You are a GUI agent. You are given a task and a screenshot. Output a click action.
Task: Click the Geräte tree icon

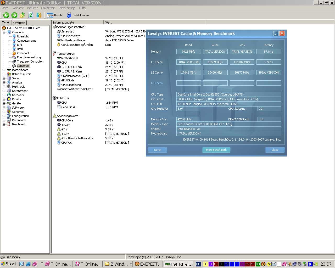click(9, 103)
